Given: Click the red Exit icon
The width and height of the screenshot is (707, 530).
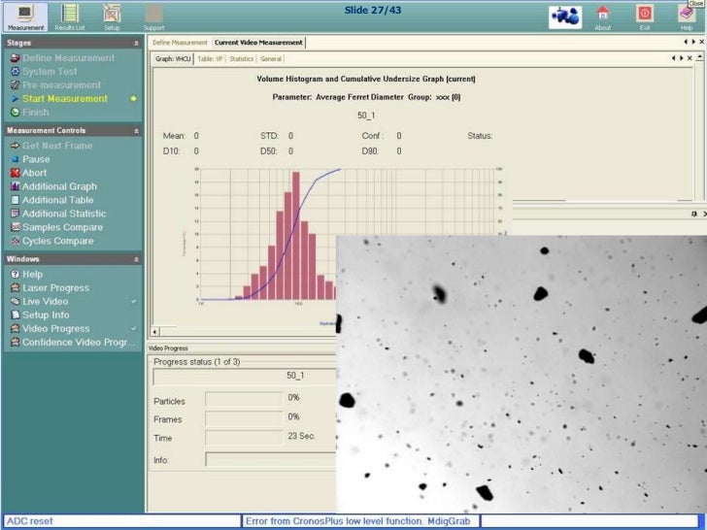Looking at the screenshot, I should pos(645,15).
